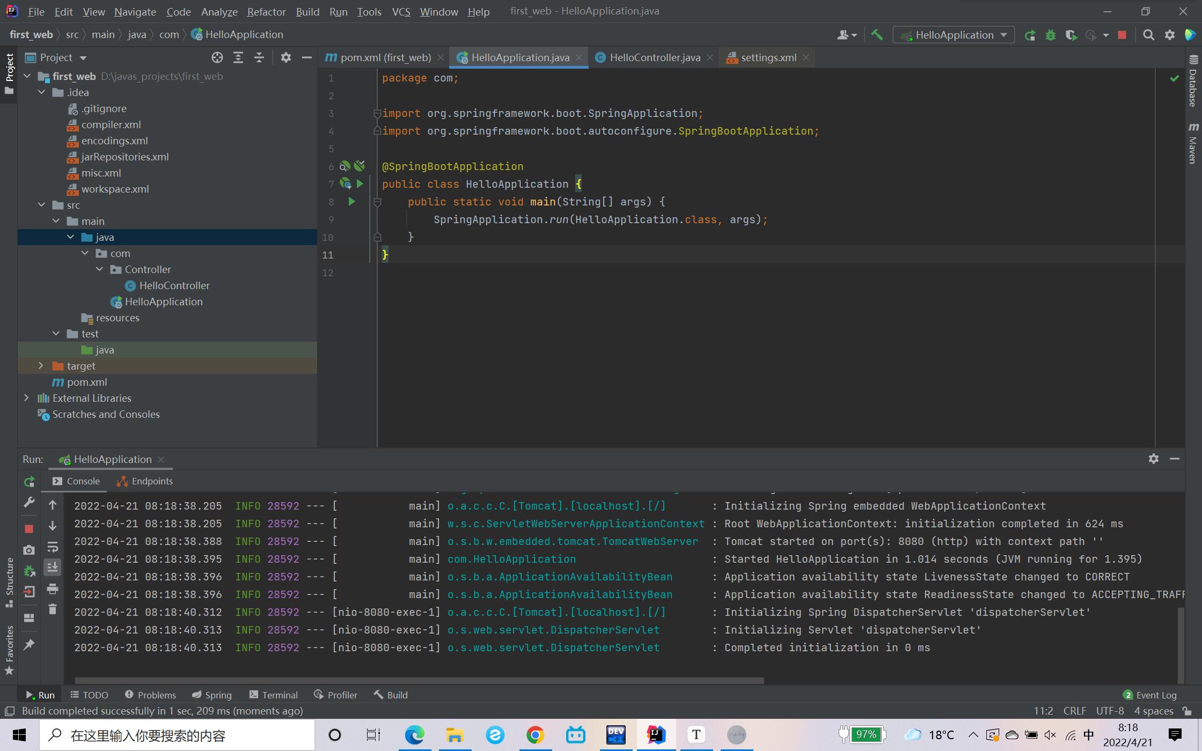This screenshot has width=1202, height=751.
Task: Expand the target folder
Action: [41, 366]
